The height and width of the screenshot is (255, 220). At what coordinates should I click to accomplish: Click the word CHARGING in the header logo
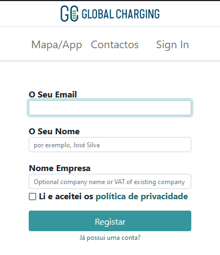138,14
